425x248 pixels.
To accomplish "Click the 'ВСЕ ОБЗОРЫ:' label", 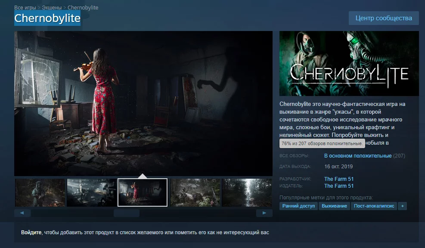I will click(295, 156).
